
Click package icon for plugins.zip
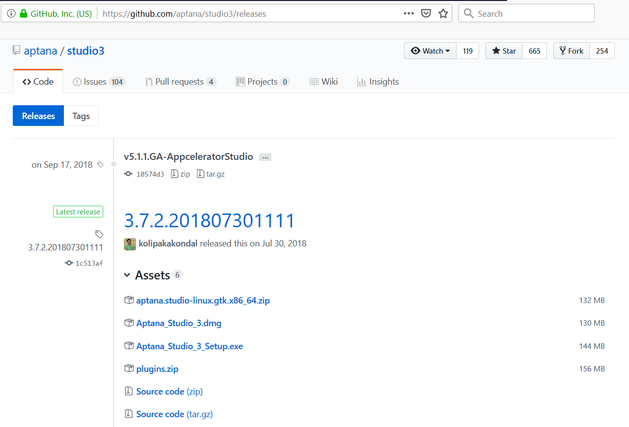[x=129, y=368]
